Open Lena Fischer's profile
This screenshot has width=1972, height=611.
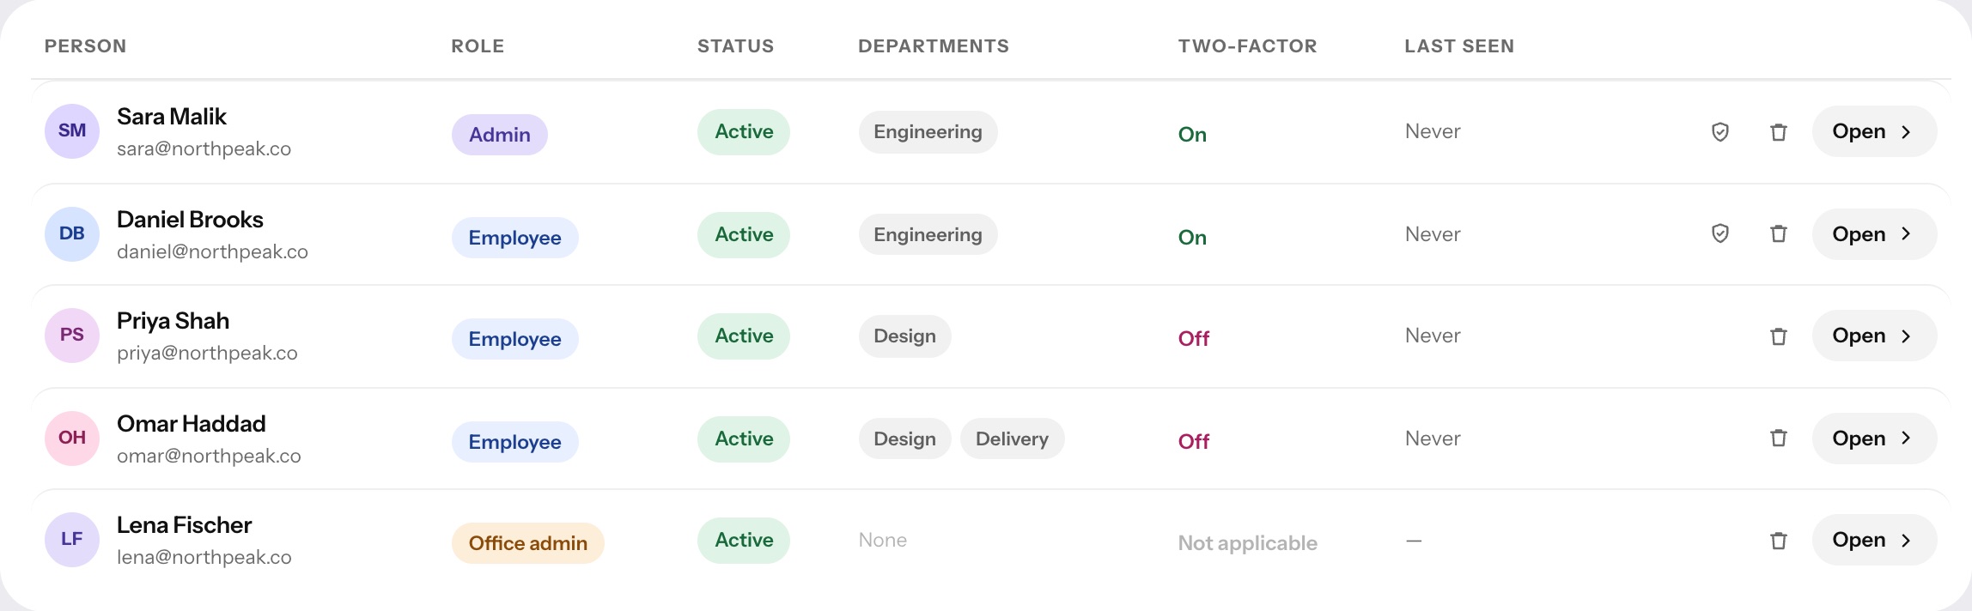point(1874,540)
